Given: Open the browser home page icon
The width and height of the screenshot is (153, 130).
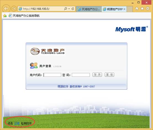Looking at the screenshot, I should (x=137, y=9).
